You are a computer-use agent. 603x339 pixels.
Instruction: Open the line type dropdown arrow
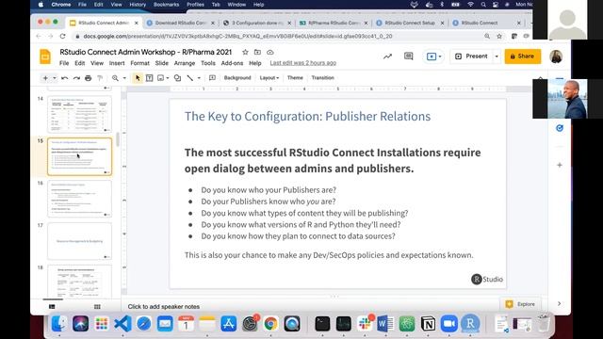[199, 78]
